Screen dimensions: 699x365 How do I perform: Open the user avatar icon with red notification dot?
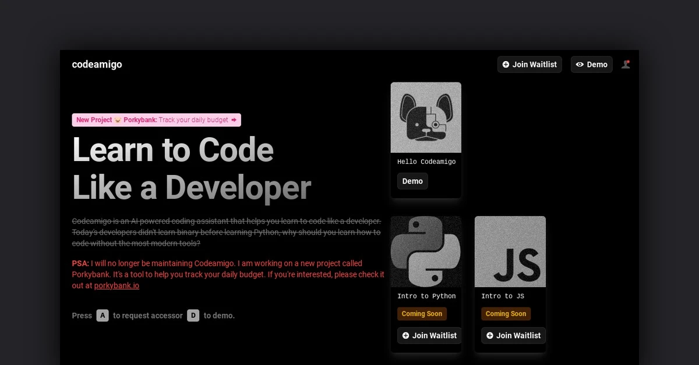coord(626,65)
